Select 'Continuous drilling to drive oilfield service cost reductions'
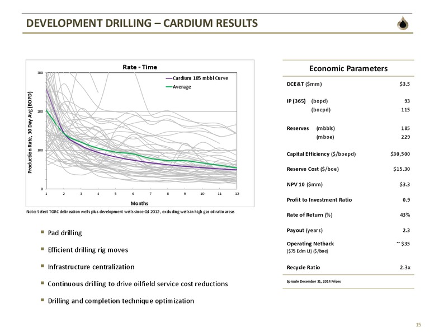The height and width of the screenshot is (336, 434). (138, 284)
